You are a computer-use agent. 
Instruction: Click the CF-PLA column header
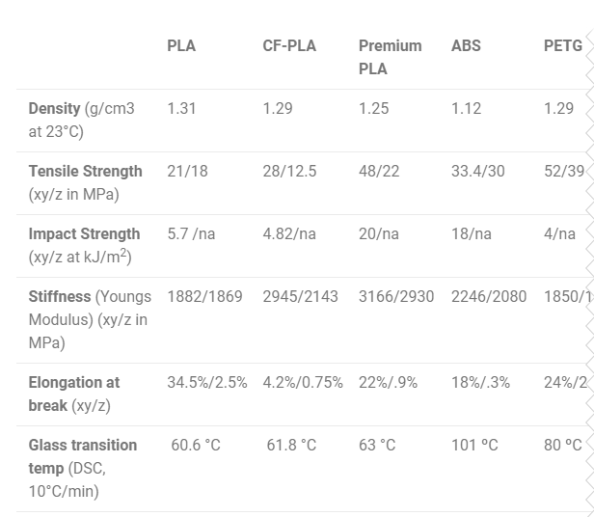click(289, 45)
